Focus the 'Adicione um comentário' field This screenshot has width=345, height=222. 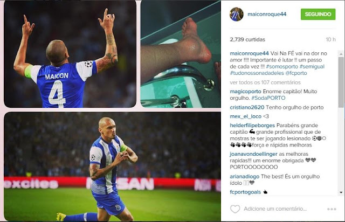(x=275, y=209)
